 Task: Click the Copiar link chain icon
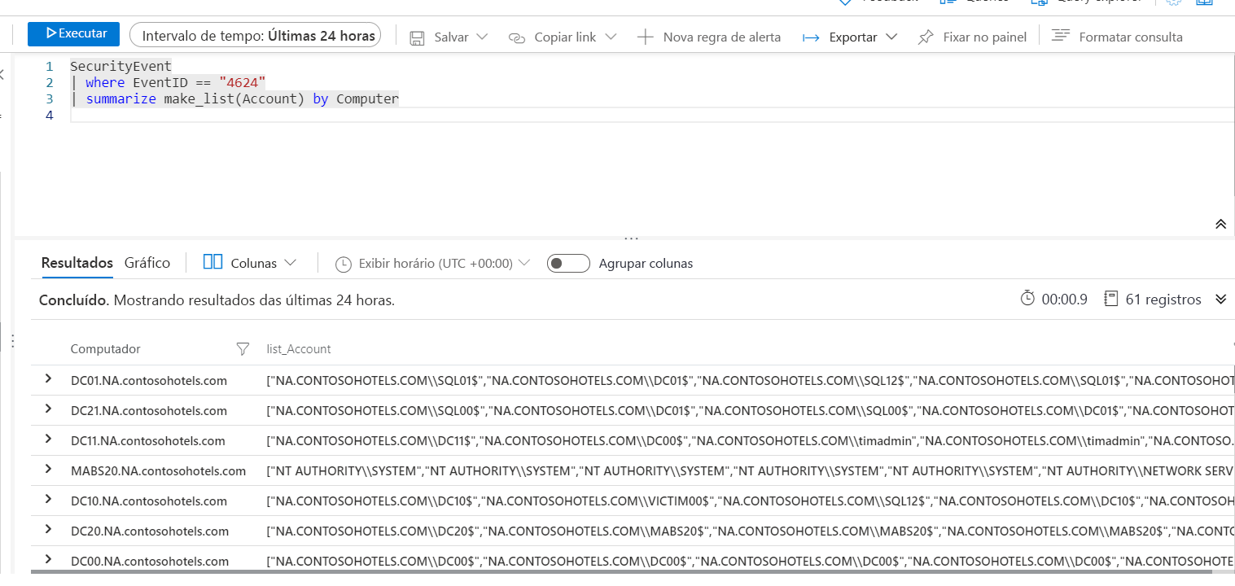coord(517,37)
